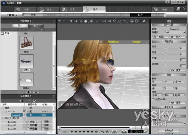188x135 pixels.
Task: Collapse the 角色 tree node
Action: pyautogui.click(x=3, y=108)
